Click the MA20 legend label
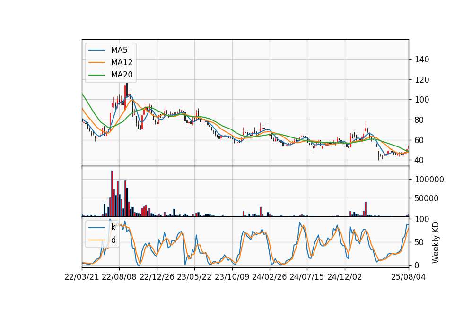Viewport: 454px width, 326px height. pyautogui.click(x=122, y=75)
